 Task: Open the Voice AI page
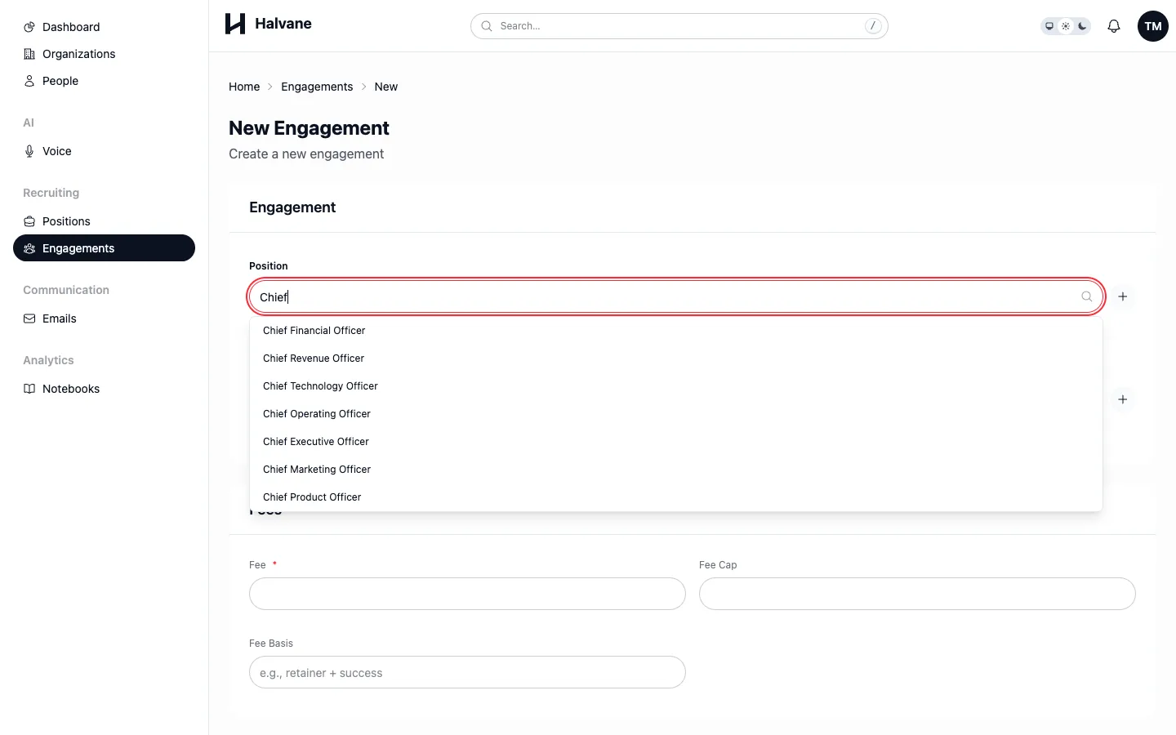(104, 151)
